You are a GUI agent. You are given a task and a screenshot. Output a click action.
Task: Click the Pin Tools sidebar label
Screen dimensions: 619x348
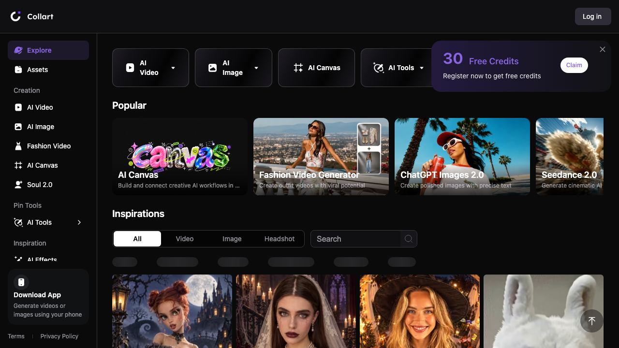(28, 205)
